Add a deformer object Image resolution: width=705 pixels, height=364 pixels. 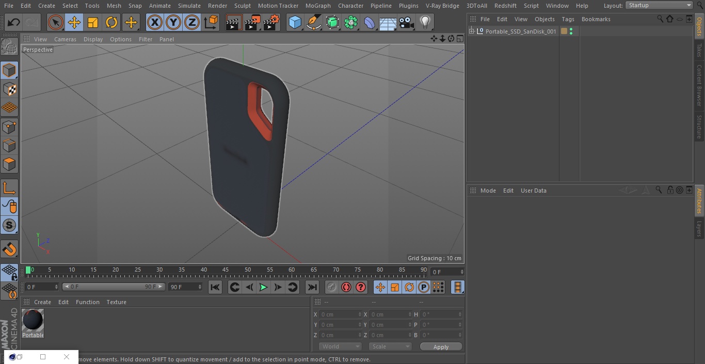click(x=370, y=23)
